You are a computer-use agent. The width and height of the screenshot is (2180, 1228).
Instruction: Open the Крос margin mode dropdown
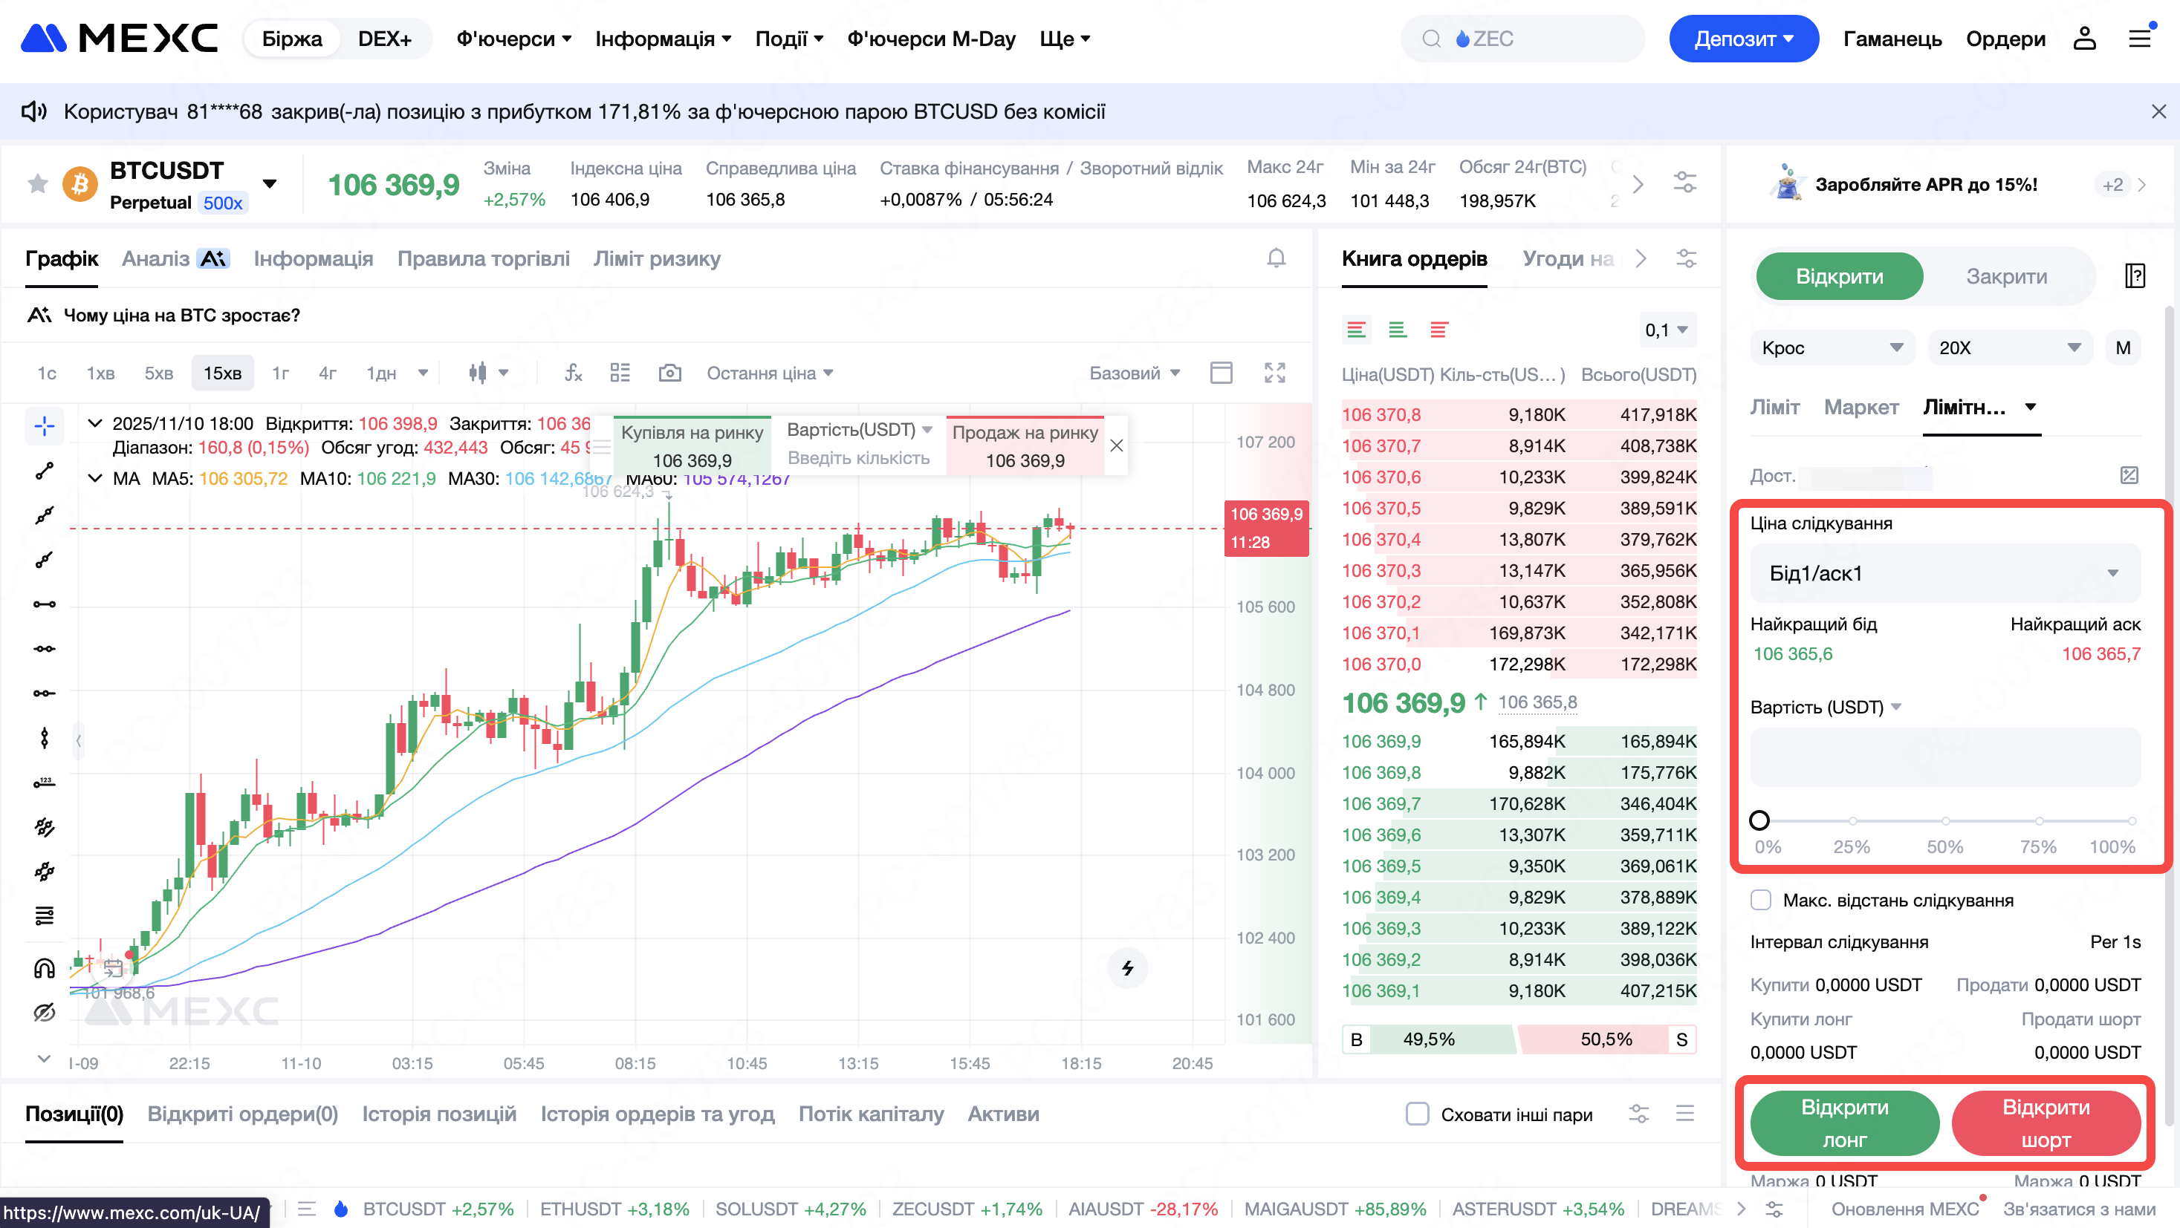coord(1832,347)
